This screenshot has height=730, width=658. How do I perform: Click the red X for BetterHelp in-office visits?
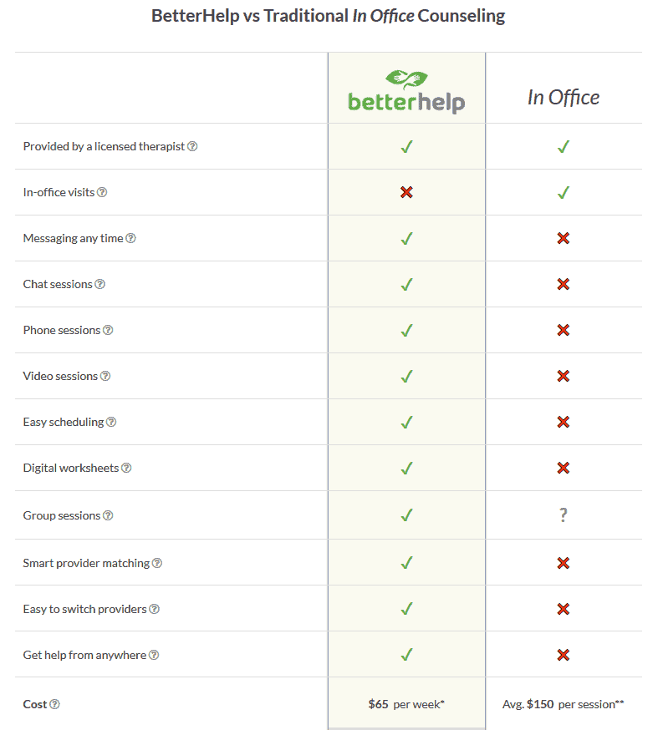(406, 192)
